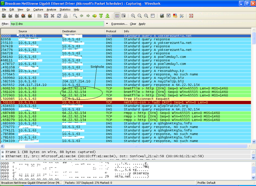Open the File menu

[4, 10]
